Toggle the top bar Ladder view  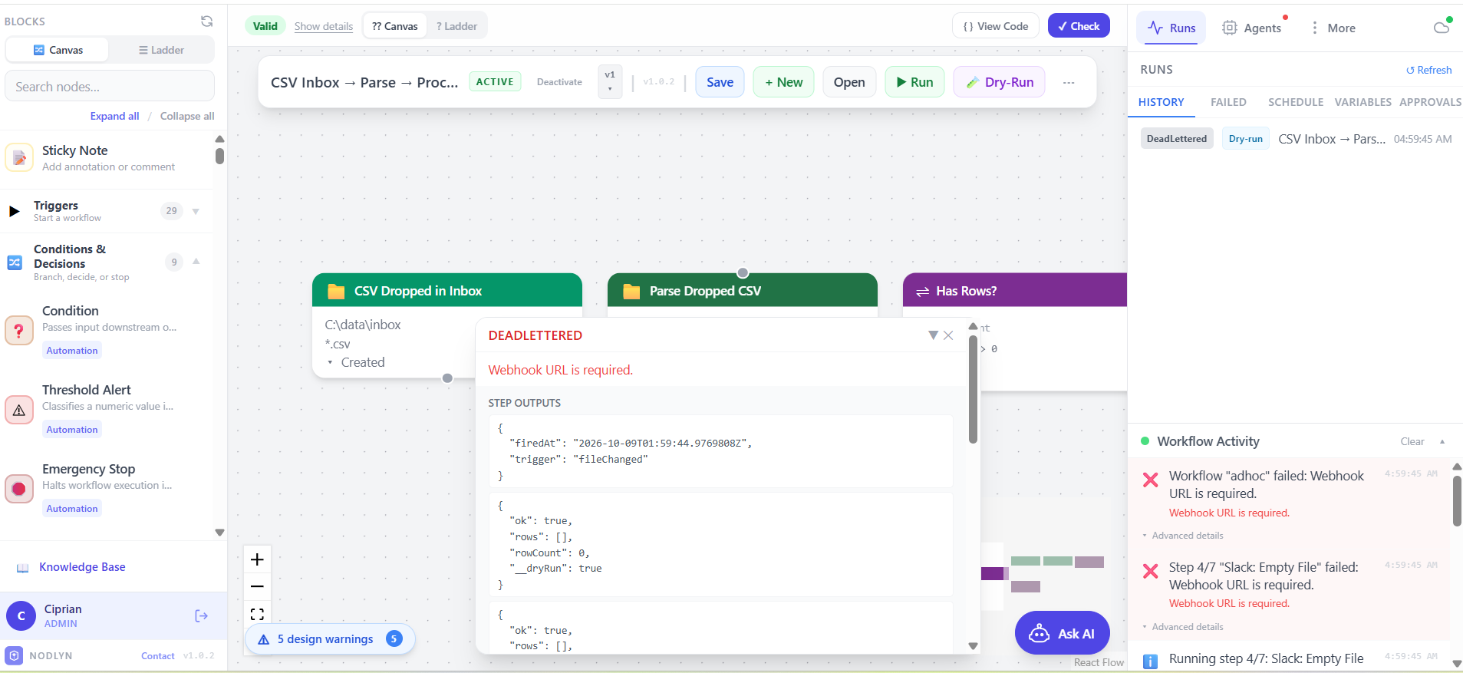(x=456, y=26)
